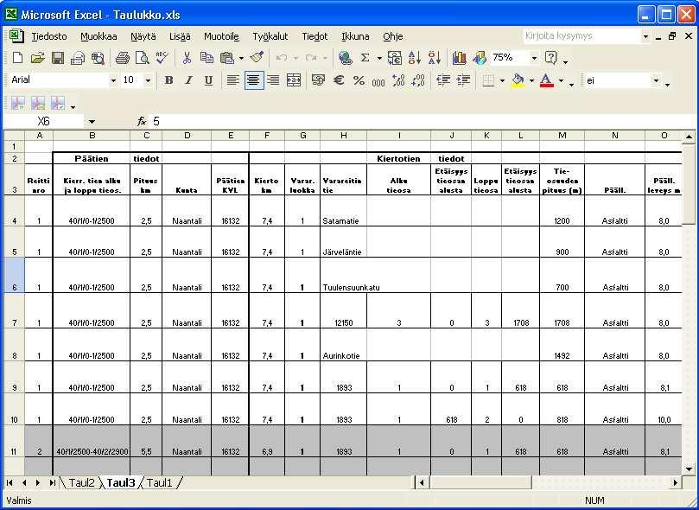Toggle italic formatting
Image resolution: width=699 pixels, height=510 pixels.
point(188,80)
